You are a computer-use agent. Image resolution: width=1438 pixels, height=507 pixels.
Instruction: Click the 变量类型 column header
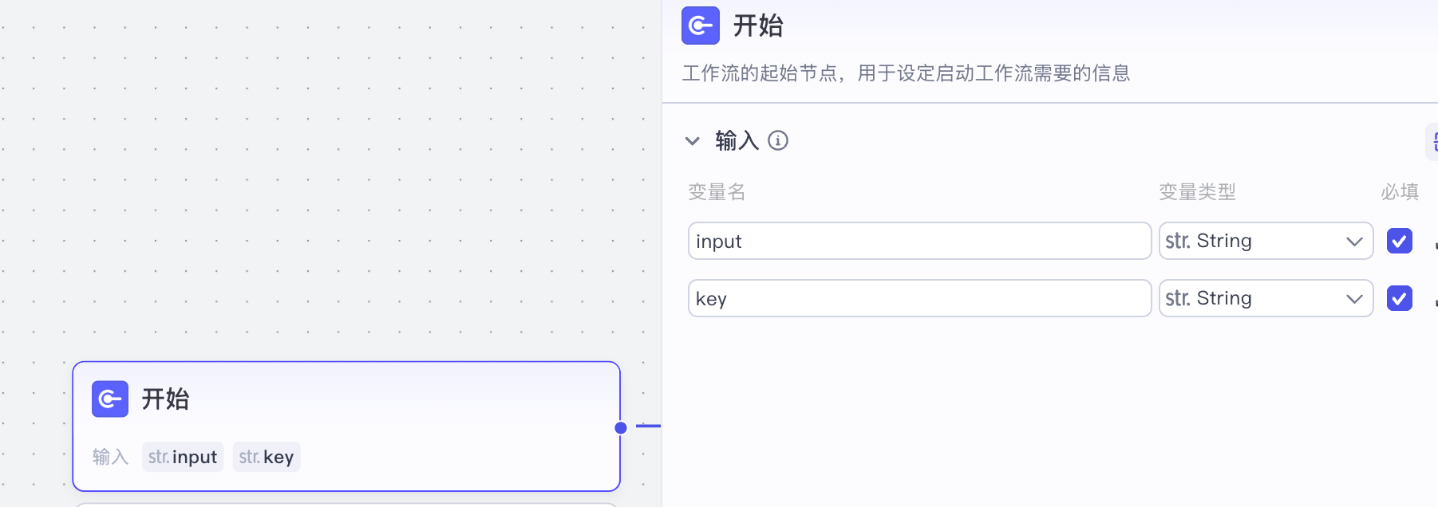[x=1197, y=192]
